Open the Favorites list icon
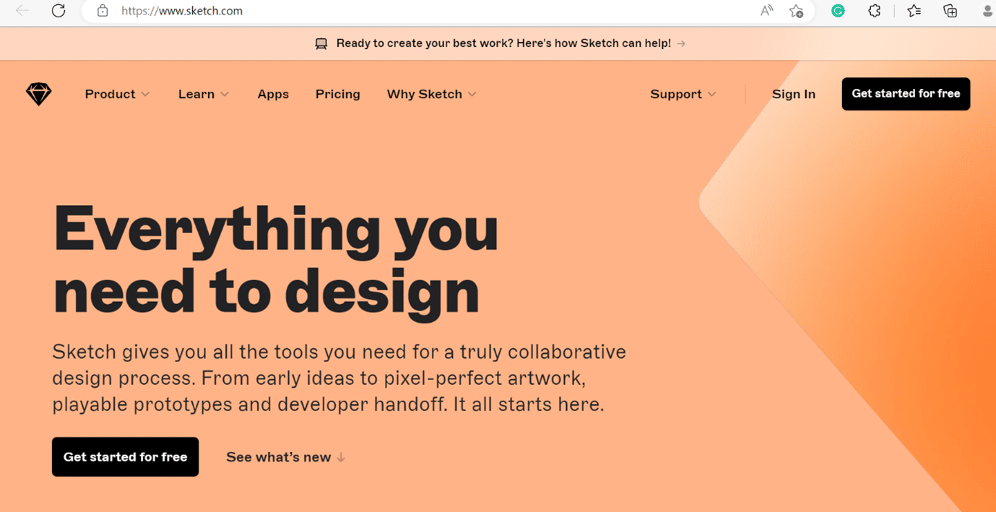996x512 pixels. (x=914, y=11)
